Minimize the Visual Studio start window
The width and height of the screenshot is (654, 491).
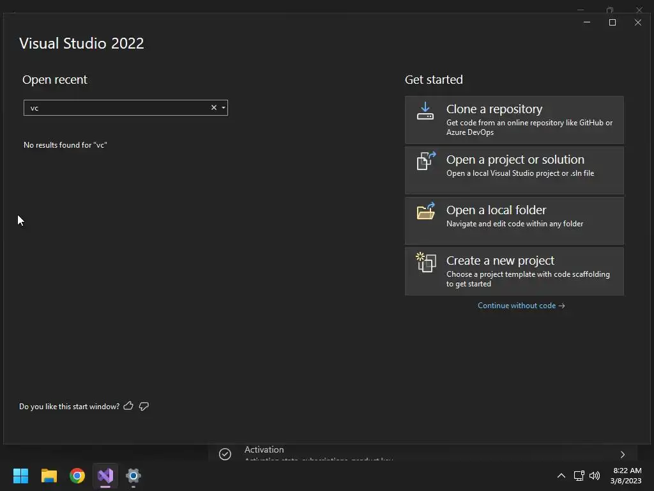point(587,22)
